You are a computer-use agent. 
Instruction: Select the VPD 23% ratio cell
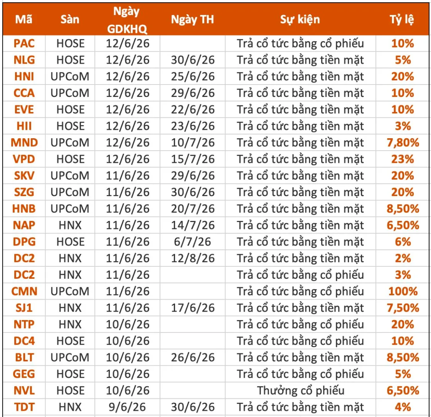point(403,159)
